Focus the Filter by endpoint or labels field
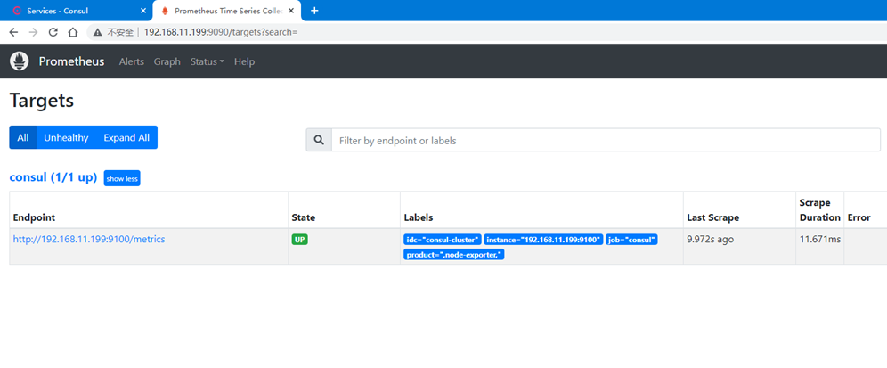Viewport: 887px width, 368px height. point(606,140)
